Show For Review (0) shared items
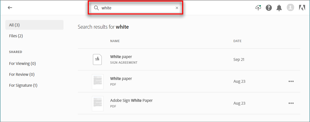 click(22, 74)
